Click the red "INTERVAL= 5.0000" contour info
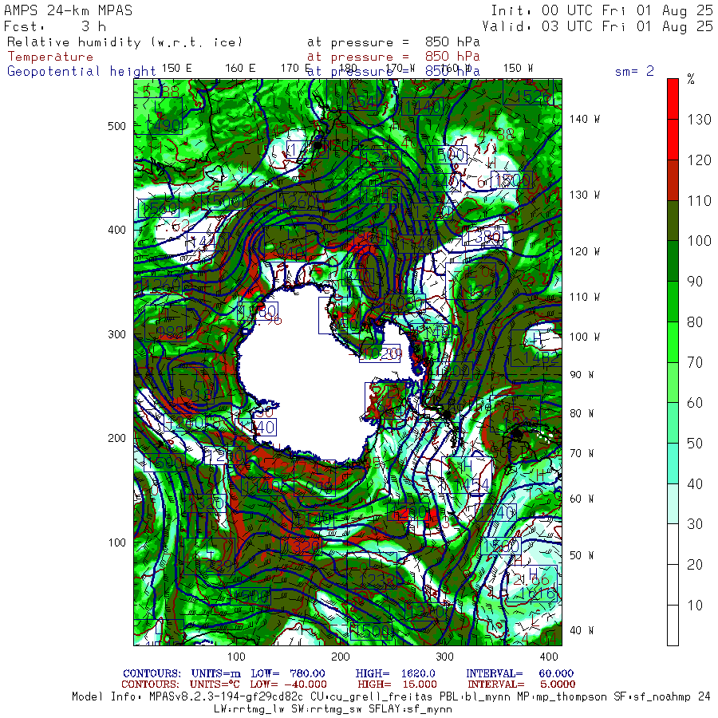 point(521,684)
